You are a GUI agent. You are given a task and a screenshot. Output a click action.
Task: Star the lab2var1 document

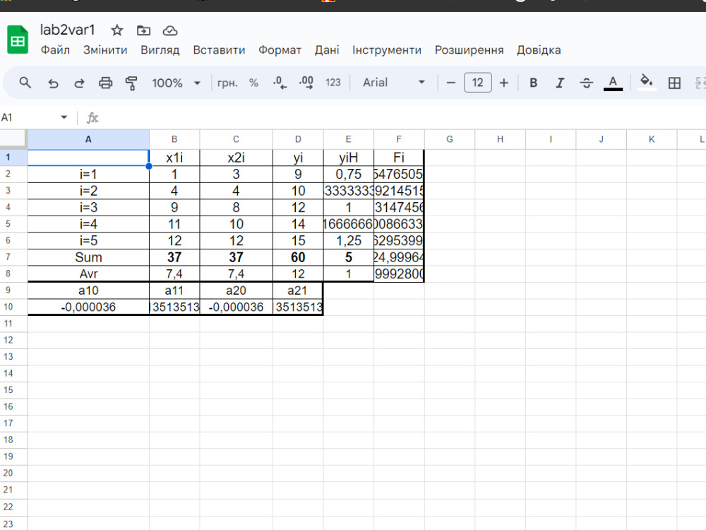(x=117, y=30)
